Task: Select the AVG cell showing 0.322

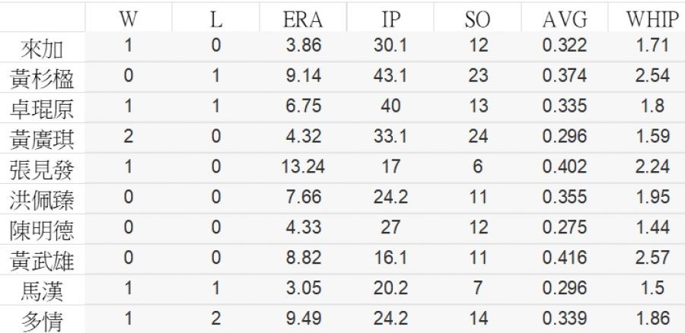Action: [565, 46]
